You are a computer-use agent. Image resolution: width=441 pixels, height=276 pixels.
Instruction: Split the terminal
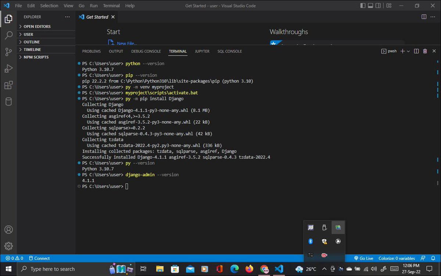pyautogui.click(x=416, y=51)
